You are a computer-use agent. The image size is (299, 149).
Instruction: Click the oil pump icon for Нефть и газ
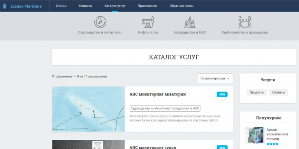(x=148, y=22)
